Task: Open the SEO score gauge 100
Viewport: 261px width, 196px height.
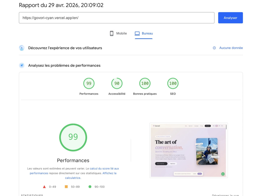Action: tap(173, 83)
